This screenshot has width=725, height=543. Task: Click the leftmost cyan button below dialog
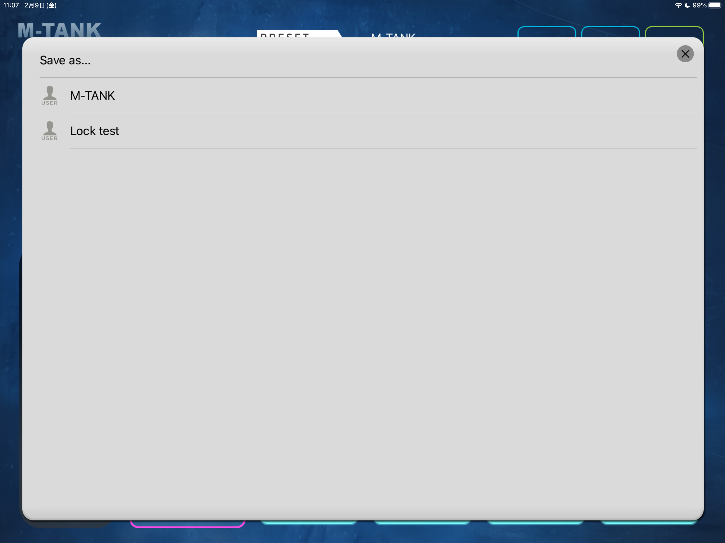(309, 523)
